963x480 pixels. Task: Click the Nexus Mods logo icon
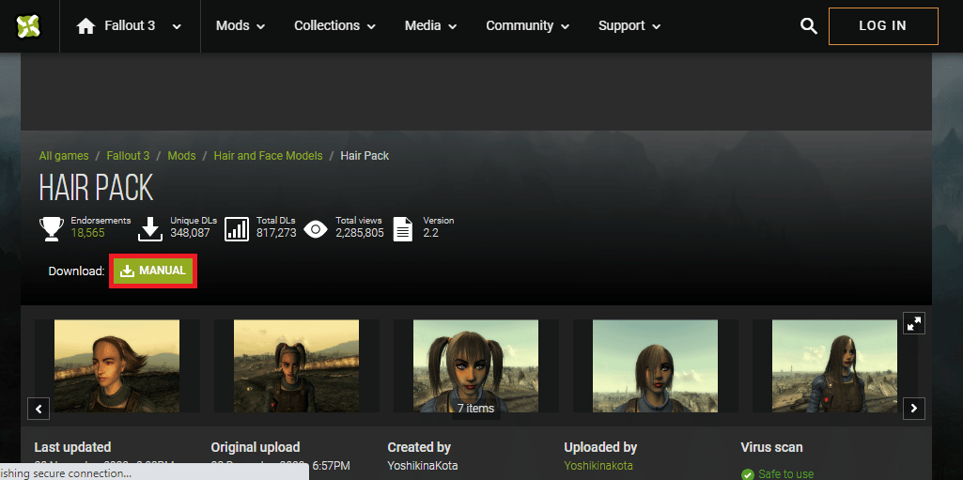click(x=28, y=25)
